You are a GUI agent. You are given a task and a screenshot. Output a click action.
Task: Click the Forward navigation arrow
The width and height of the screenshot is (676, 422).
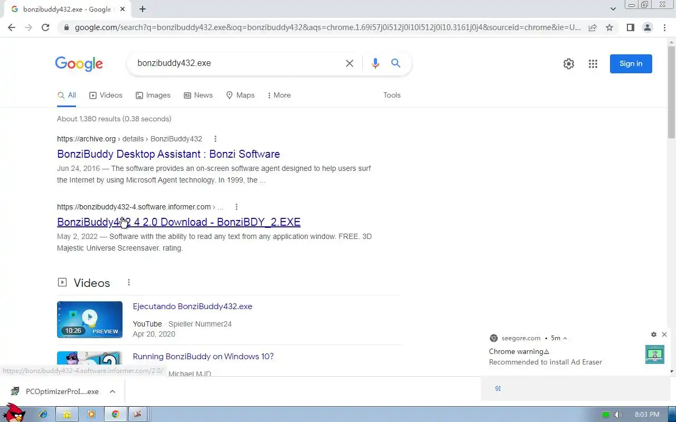coord(29,27)
